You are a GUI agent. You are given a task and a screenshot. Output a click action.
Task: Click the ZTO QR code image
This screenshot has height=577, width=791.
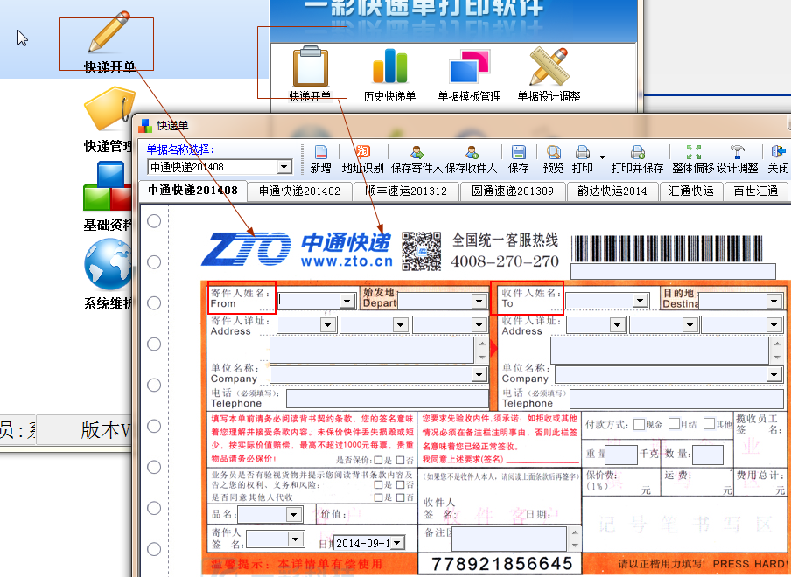(422, 251)
